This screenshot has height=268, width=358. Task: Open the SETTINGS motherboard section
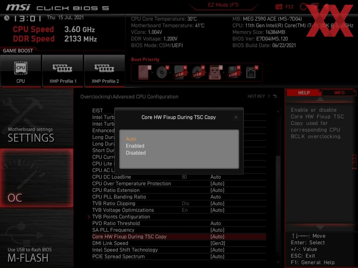(37, 118)
